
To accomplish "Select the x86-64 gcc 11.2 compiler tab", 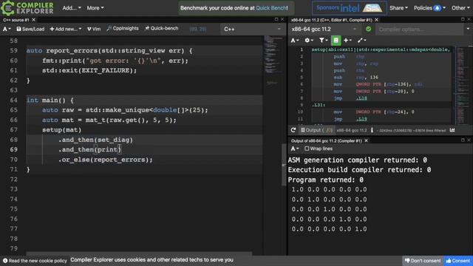I will point(331,20).
